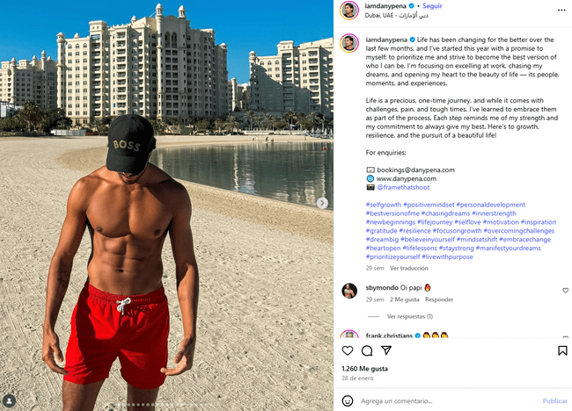
Task: Submit the comment with Publicar
Action: tap(554, 400)
